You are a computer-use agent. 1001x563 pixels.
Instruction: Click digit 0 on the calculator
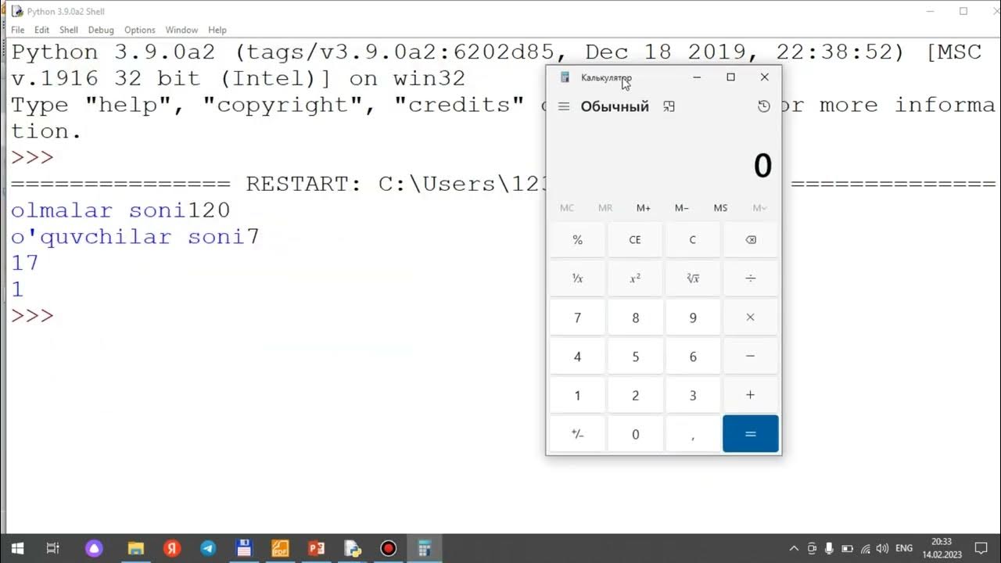pos(635,434)
